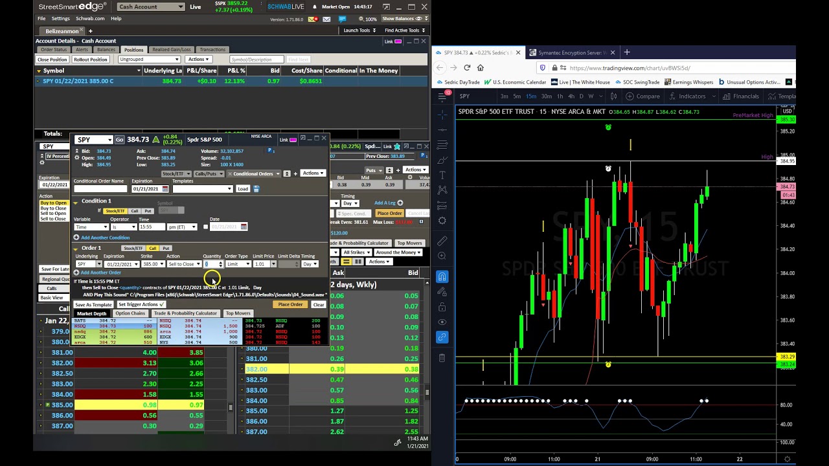Click the Quantity stepper field in Order 1
The height and width of the screenshot is (466, 829).
[214, 264]
